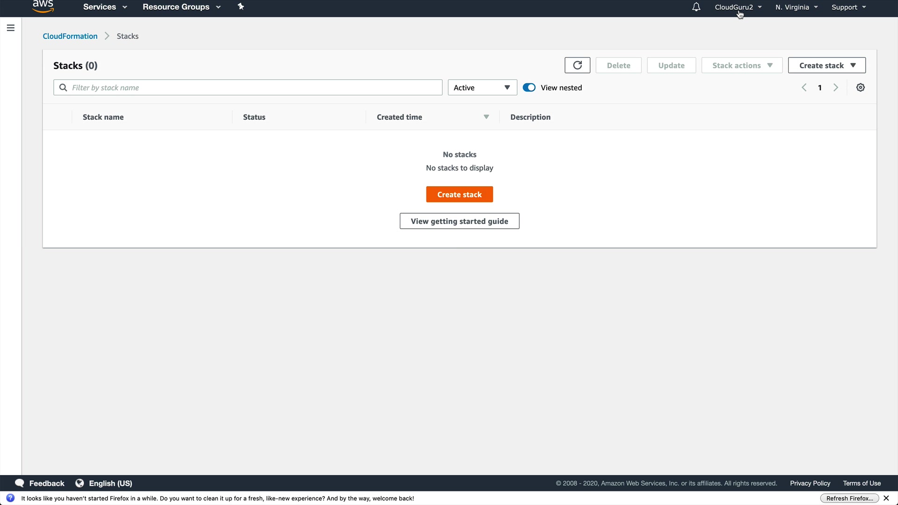
Task: Click the Firefox info question icon
Action: (10, 498)
